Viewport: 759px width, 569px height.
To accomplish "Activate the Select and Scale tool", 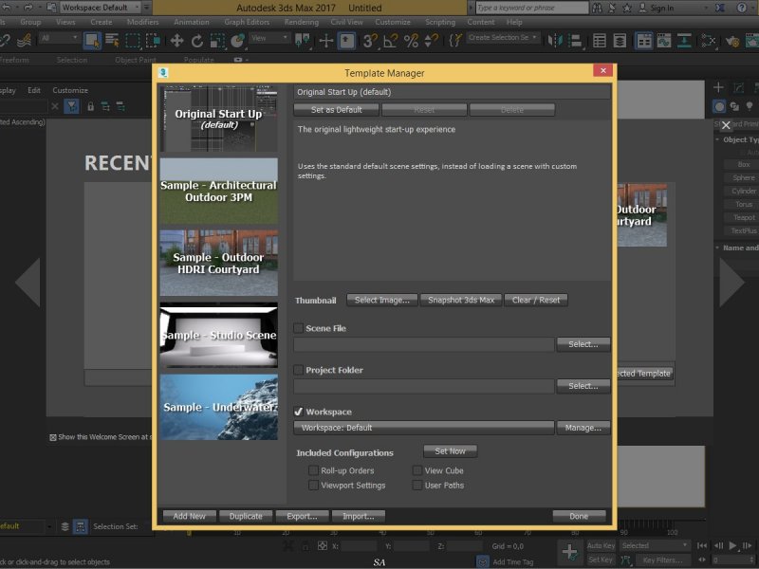I will pos(217,41).
